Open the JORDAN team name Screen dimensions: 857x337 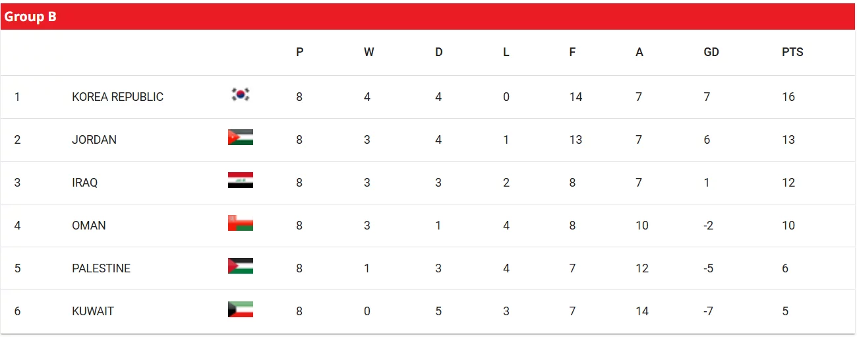pos(94,140)
